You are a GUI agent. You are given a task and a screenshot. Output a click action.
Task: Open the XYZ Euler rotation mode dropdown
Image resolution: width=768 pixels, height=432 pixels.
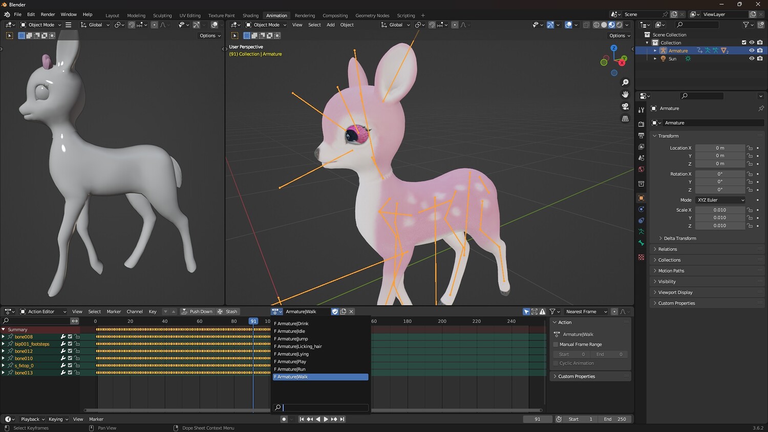point(721,200)
